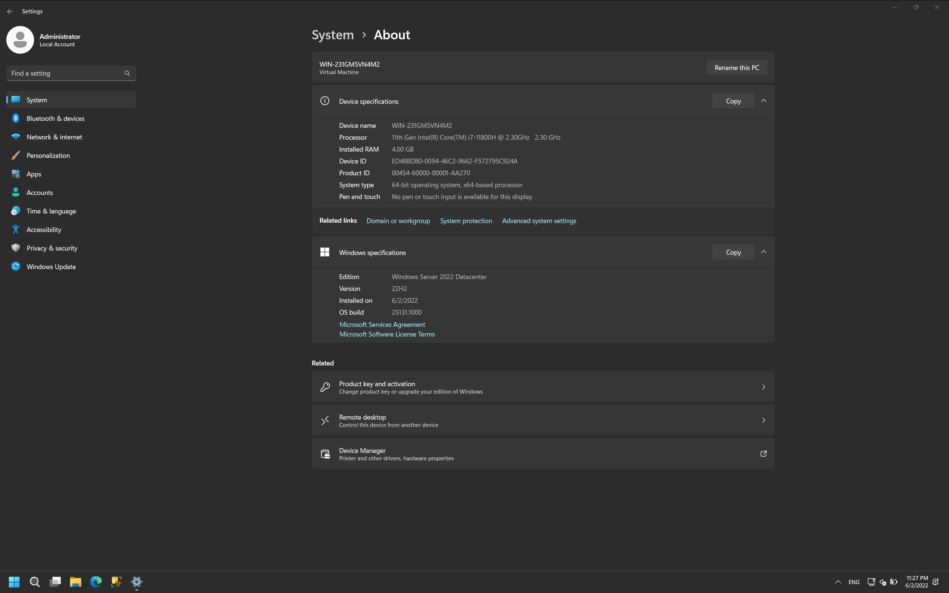Click the muted volume icon in system tray
Viewport: 949px width, 593px height.
coord(883,582)
